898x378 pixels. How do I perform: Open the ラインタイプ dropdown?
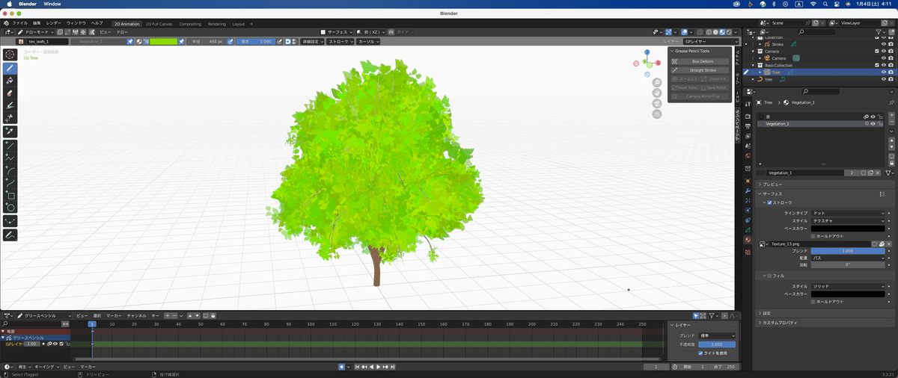coord(848,213)
